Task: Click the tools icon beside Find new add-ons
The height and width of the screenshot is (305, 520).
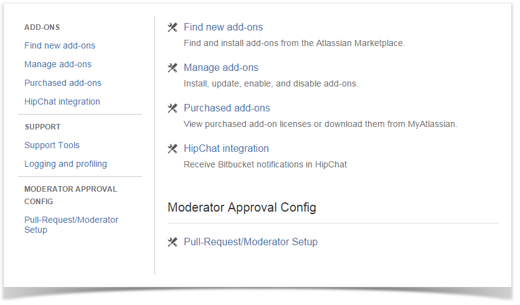Action: pyautogui.click(x=173, y=27)
